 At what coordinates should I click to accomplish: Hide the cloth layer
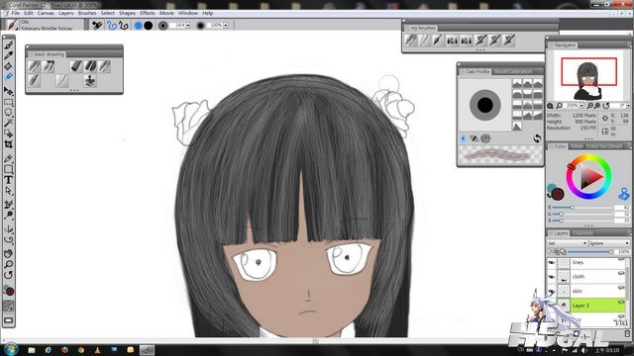[552, 277]
